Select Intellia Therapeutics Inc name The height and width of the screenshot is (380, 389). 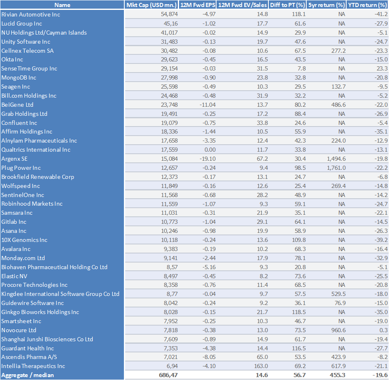point(33,366)
